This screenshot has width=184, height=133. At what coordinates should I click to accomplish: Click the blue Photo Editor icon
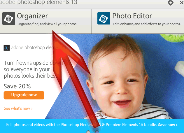[x=104, y=18]
